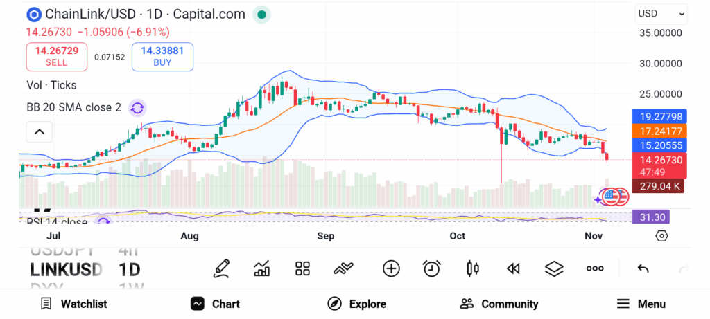Add a symbol with the plus circle
This screenshot has width=710, height=319.
coord(391,268)
